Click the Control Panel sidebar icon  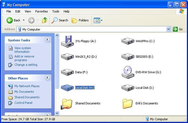pos(11,103)
